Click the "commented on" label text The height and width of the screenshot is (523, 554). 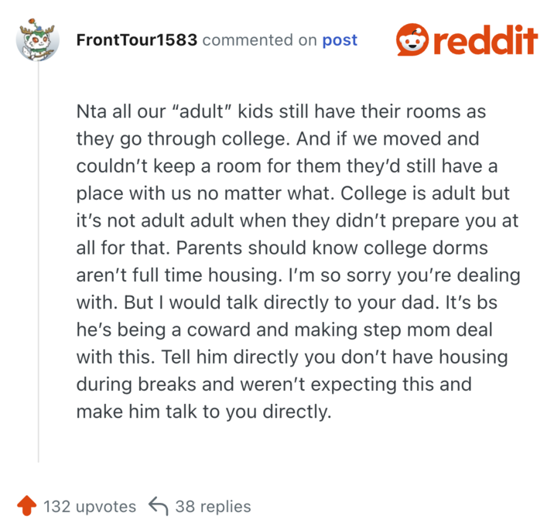point(259,40)
